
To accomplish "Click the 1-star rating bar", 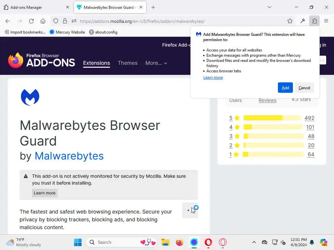I will [273, 154].
